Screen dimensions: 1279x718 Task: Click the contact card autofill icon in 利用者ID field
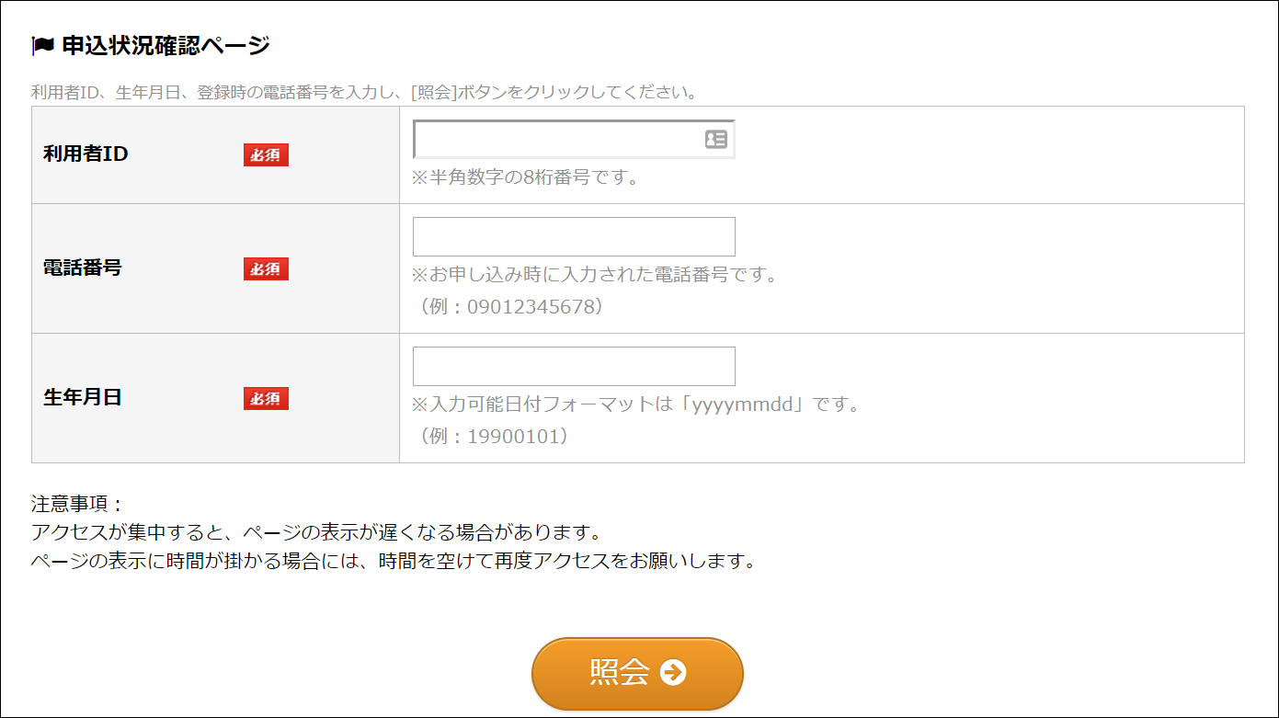tap(715, 140)
